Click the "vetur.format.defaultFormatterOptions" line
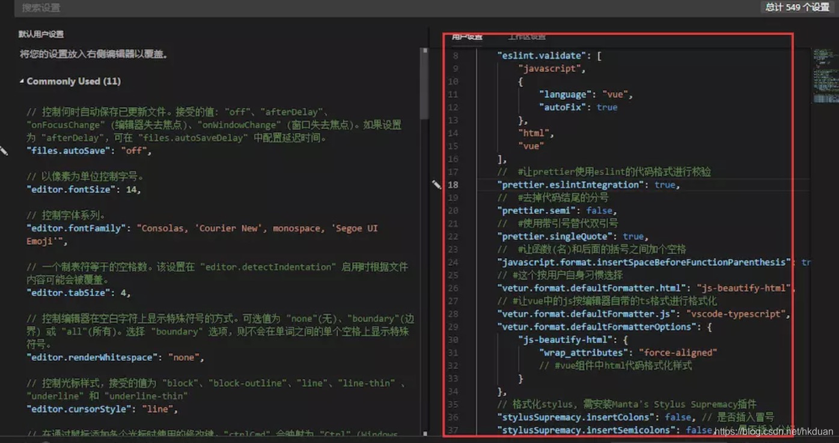 tap(605, 327)
